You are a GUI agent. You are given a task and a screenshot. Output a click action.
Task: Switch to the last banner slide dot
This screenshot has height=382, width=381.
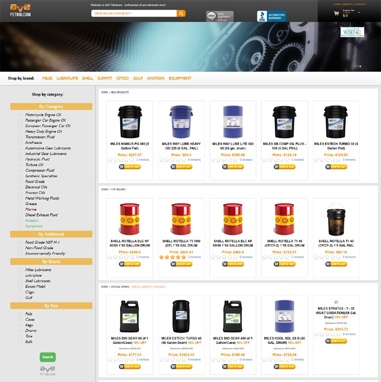[360, 66]
